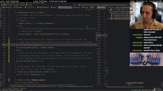163x91 pixels.
Task: Switch to the api.go editor tab
Action: [x=55, y=7]
